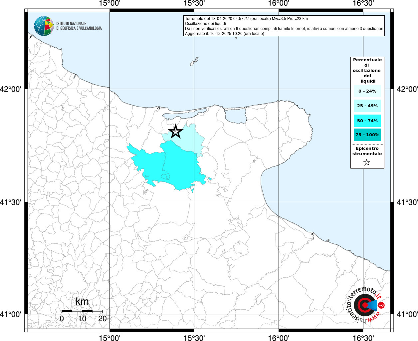Image resolution: width=418 pixels, height=341 pixels.
Task: Select the 0 - 24% legend swatch
Action: coord(367,91)
